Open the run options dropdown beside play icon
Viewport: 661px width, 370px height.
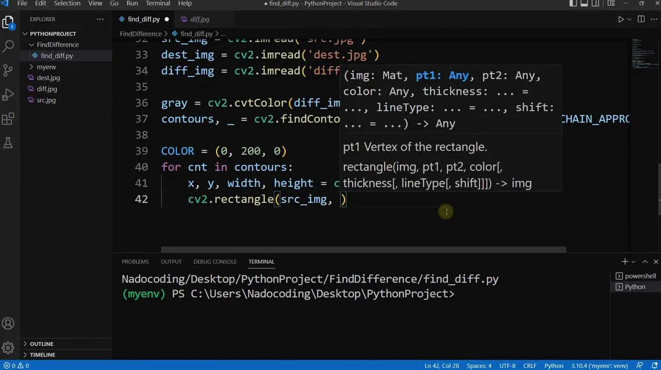pos(629,19)
